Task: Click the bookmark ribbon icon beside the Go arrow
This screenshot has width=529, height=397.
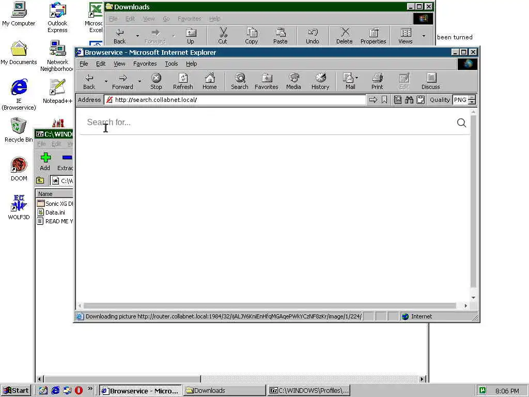Action: (384, 100)
